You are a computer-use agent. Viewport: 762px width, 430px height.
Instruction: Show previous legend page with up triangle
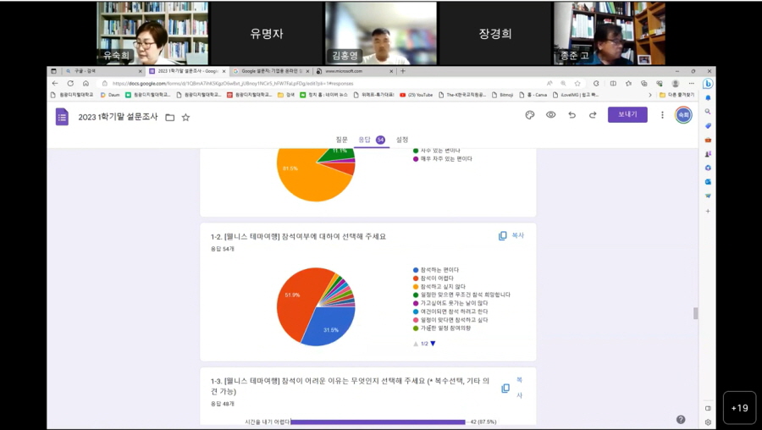tap(416, 344)
